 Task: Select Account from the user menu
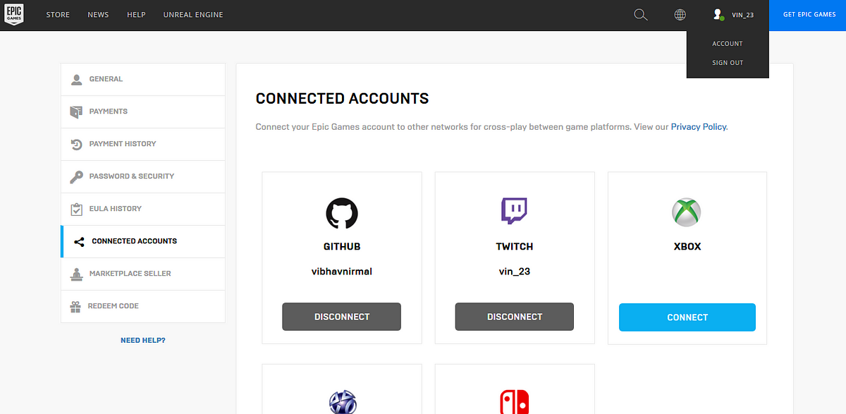(x=728, y=44)
